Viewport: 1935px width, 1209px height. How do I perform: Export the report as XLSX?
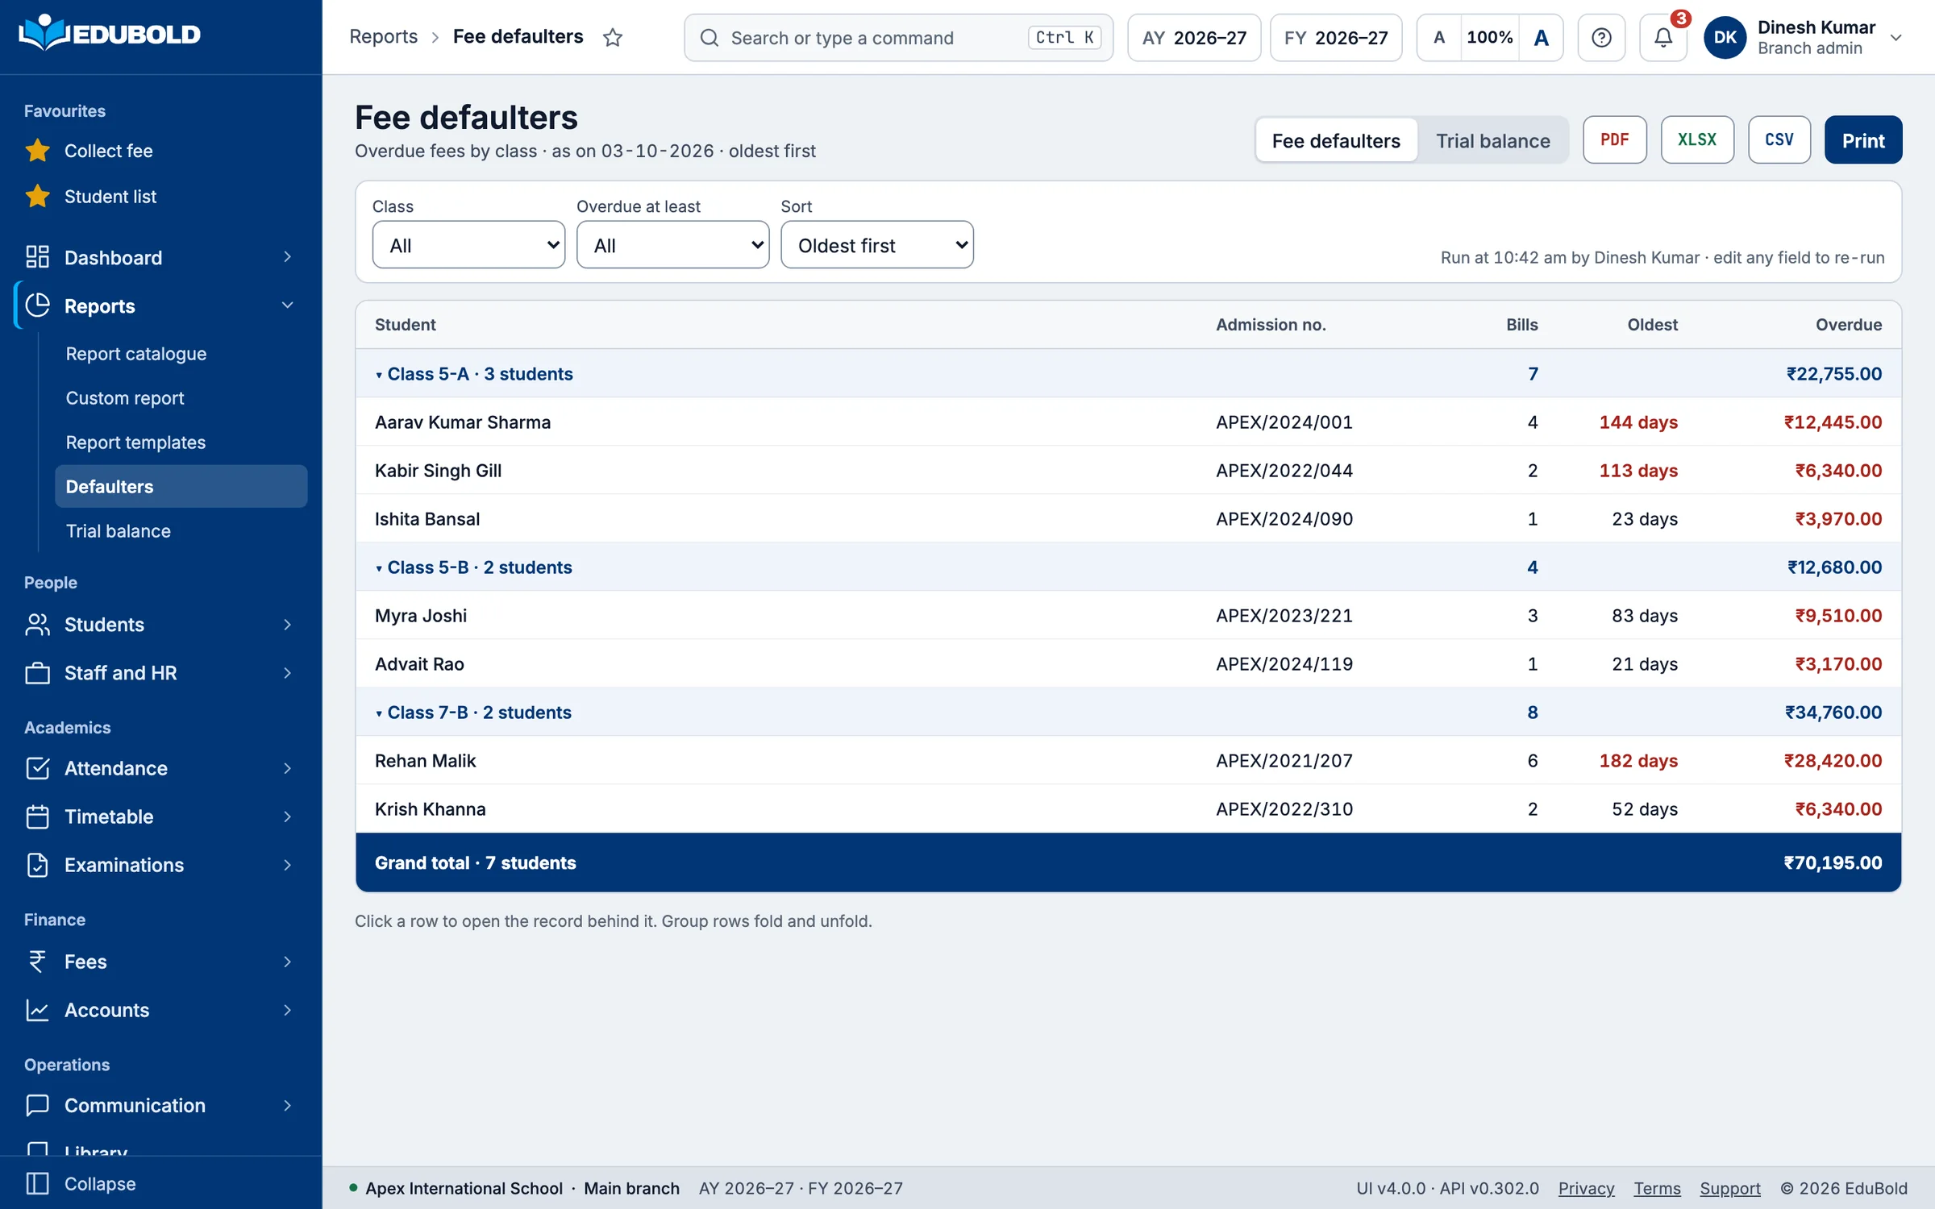[1696, 139]
